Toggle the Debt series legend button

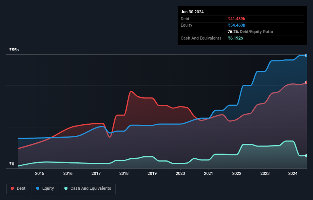(x=18, y=189)
